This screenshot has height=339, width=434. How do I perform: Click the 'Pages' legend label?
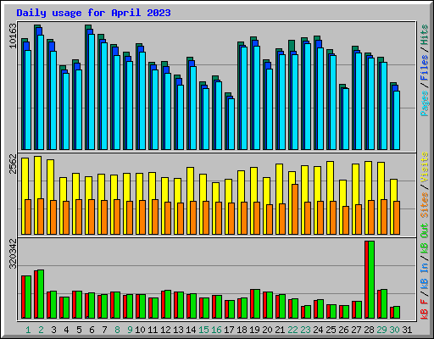tap(425, 103)
